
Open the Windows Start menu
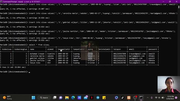pyautogui.click(x=33, y=98)
